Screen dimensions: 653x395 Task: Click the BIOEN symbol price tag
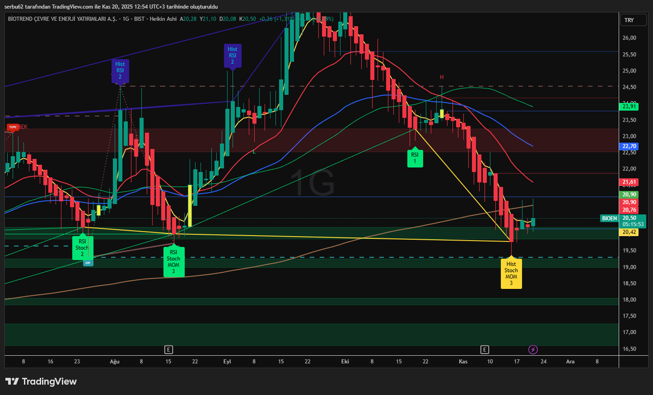coord(609,218)
